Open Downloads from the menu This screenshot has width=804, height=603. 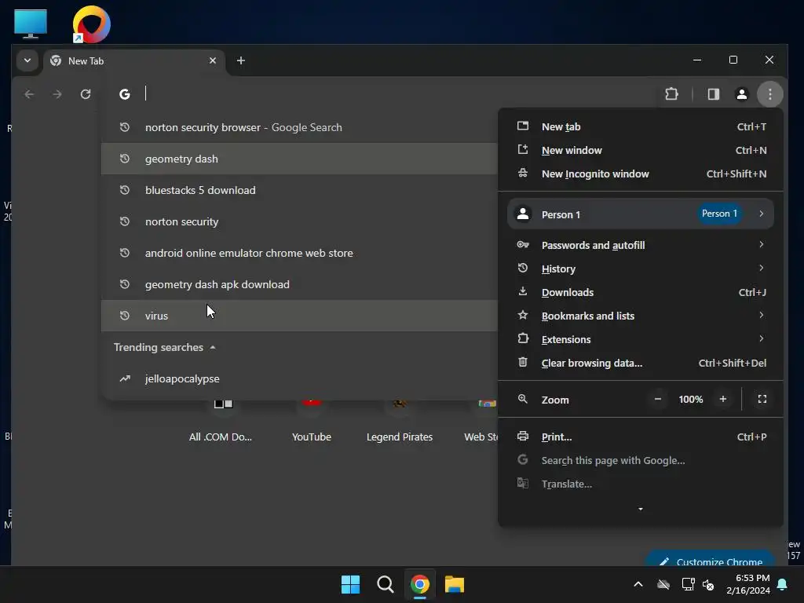click(x=641, y=292)
